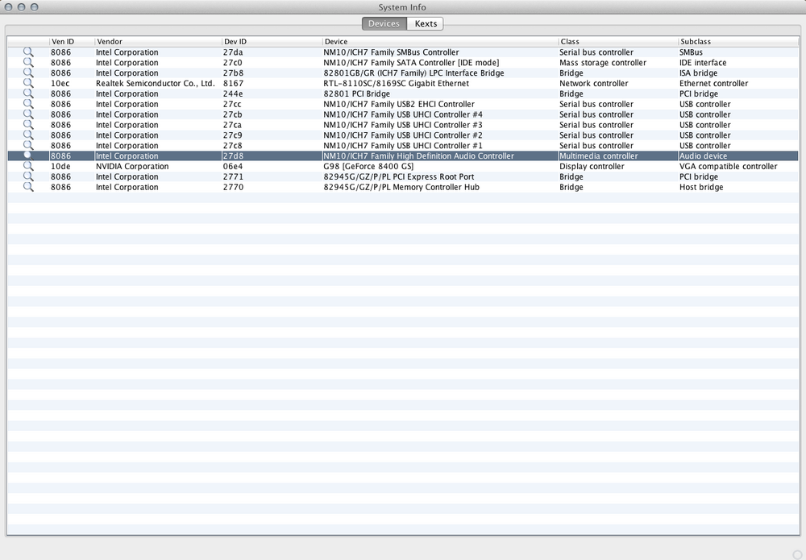Click the magnifier icon for USB2 EHCI Controller row

pos(28,104)
